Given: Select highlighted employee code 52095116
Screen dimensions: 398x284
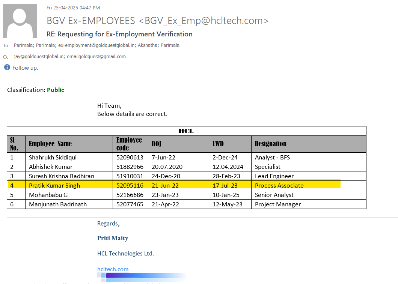Looking at the screenshot, I should pos(130,186).
